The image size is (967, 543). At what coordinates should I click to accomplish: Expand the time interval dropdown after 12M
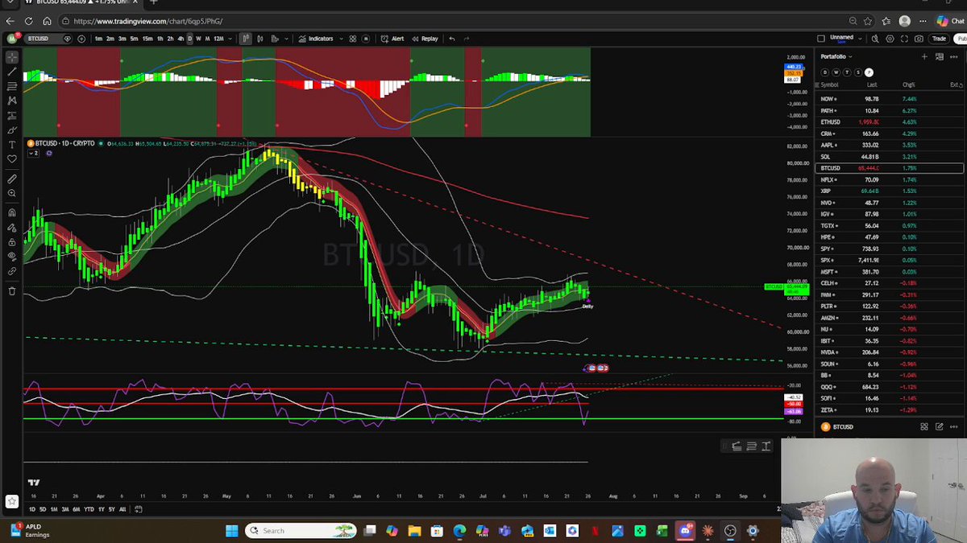point(230,39)
